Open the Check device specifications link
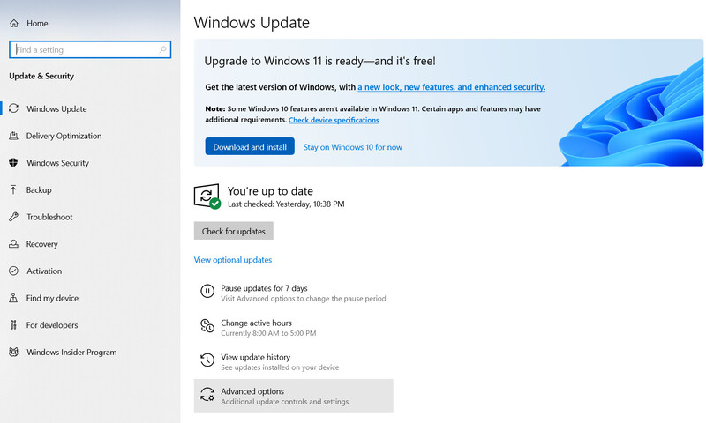The height and width of the screenshot is (423, 706). [334, 120]
